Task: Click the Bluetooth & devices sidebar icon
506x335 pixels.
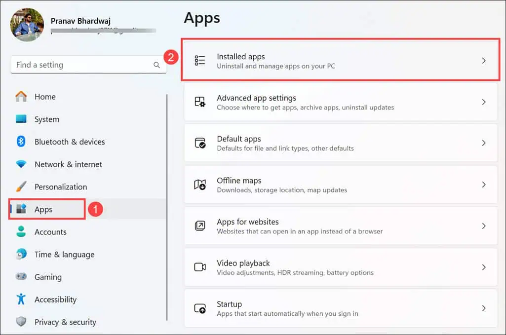Action: click(21, 142)
